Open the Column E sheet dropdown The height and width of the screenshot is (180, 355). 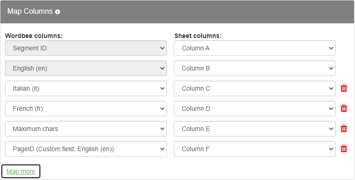[255, 129]
